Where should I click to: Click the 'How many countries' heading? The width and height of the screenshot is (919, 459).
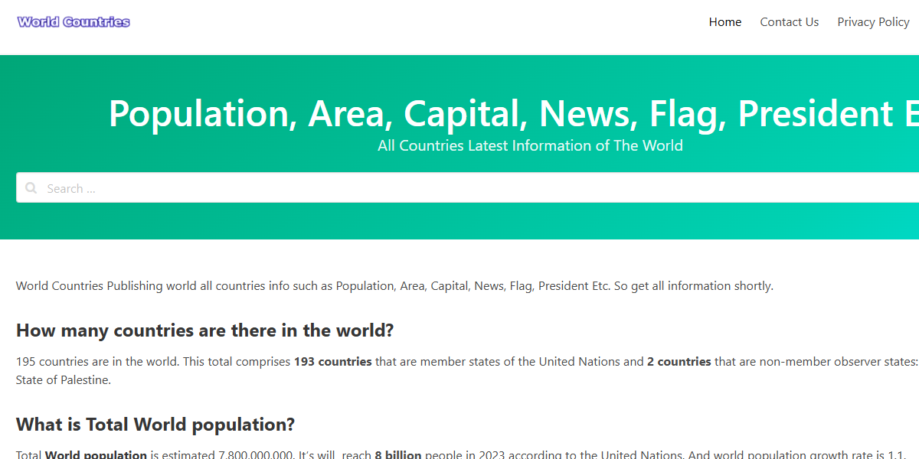point(204,330)
